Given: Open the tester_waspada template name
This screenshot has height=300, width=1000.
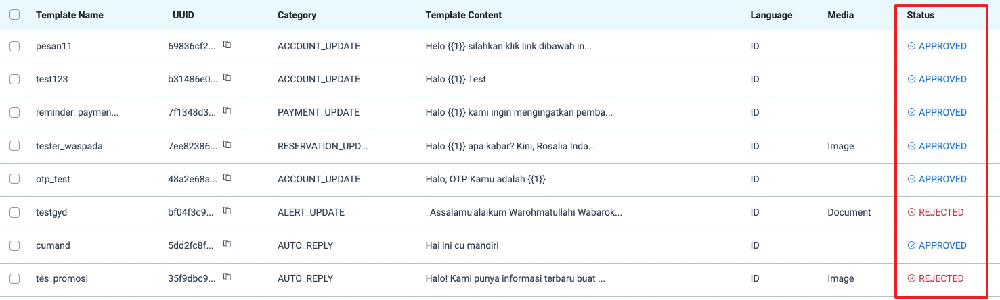Looking at the screenshot, I should point(69,146).
